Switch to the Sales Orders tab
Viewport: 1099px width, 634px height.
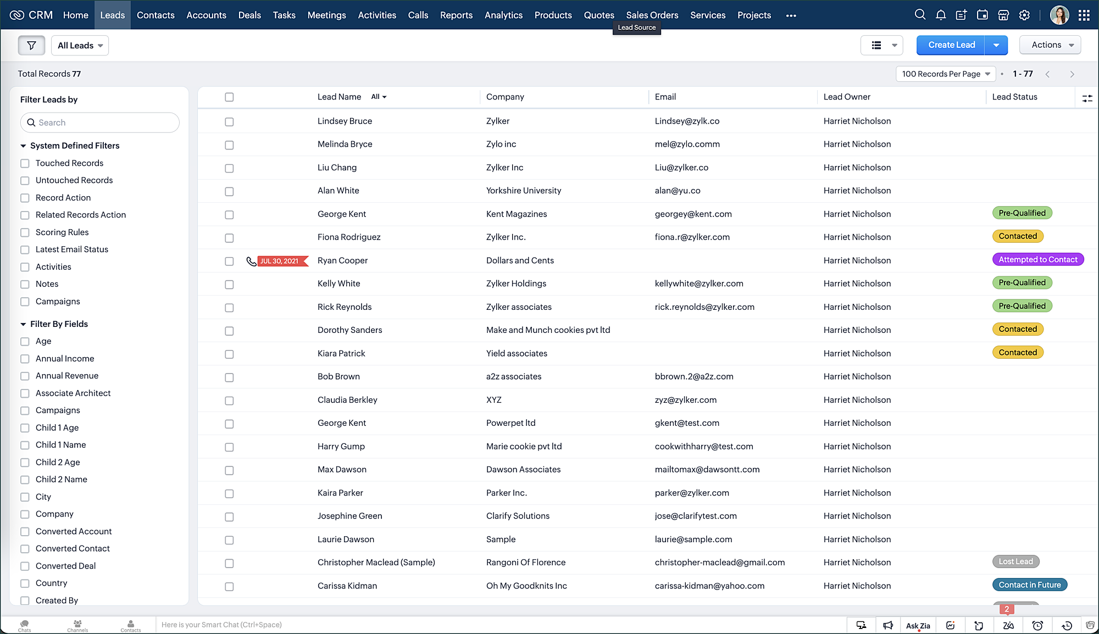652,15
